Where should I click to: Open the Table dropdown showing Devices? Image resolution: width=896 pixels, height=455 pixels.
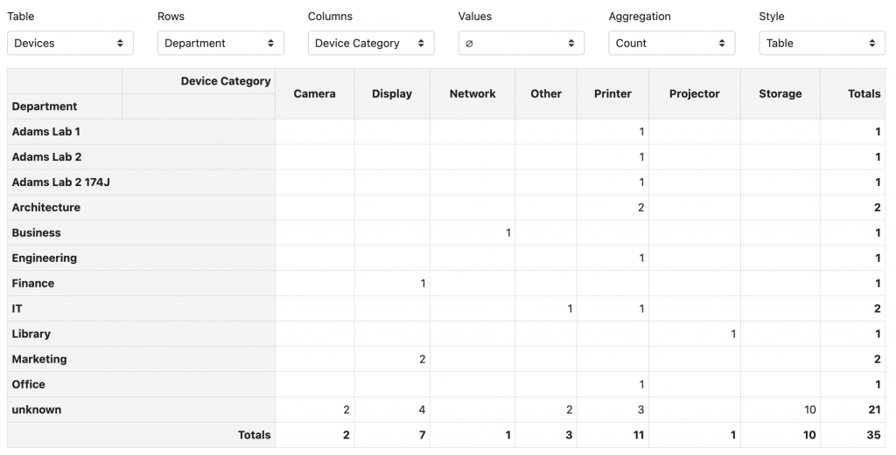pos(70,43)
